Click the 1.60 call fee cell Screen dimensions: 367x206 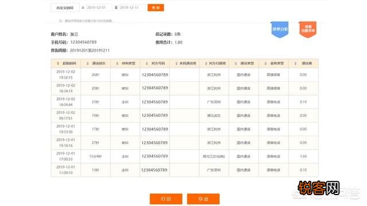[x=303, y=156]
